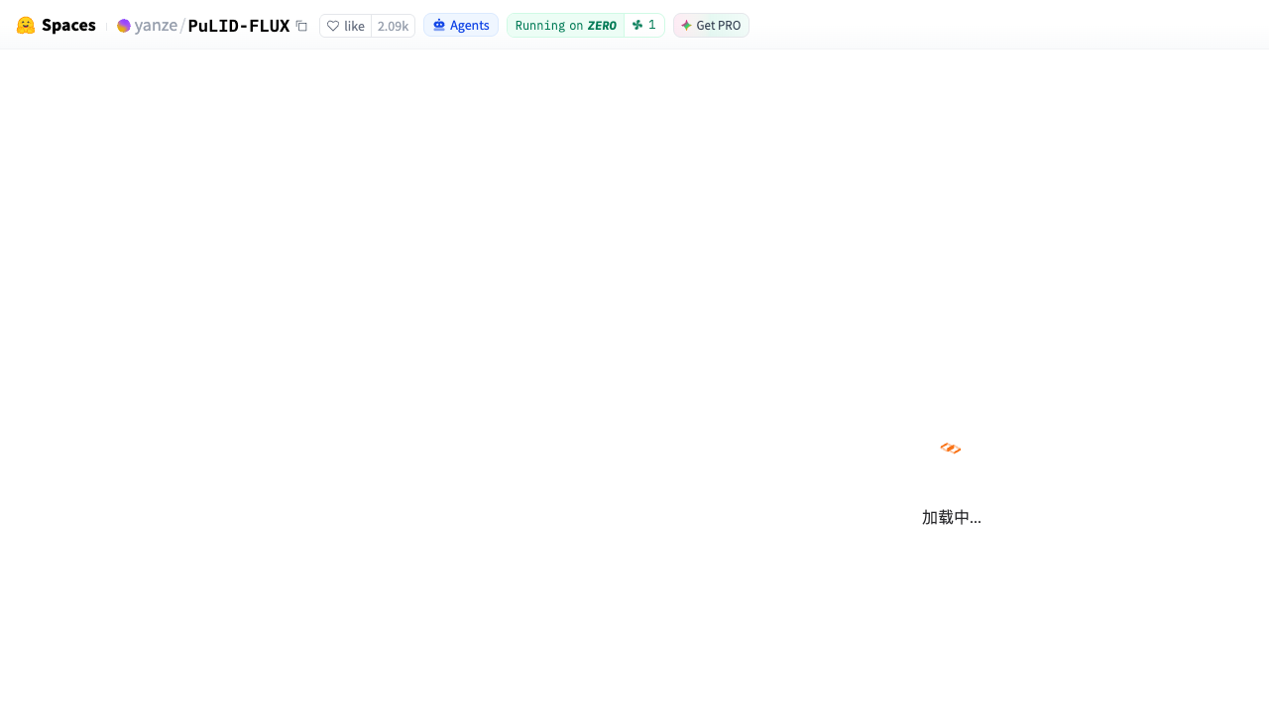Viewport: 1269px width, 713px height.
Task: Open the Agents button
Action: (x=461, y=25)
